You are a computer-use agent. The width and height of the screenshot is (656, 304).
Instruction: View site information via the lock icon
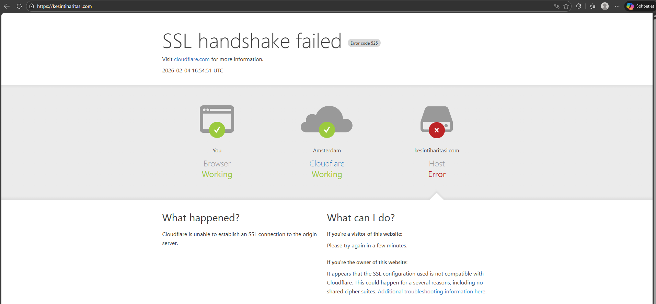[x=32, y=6]
